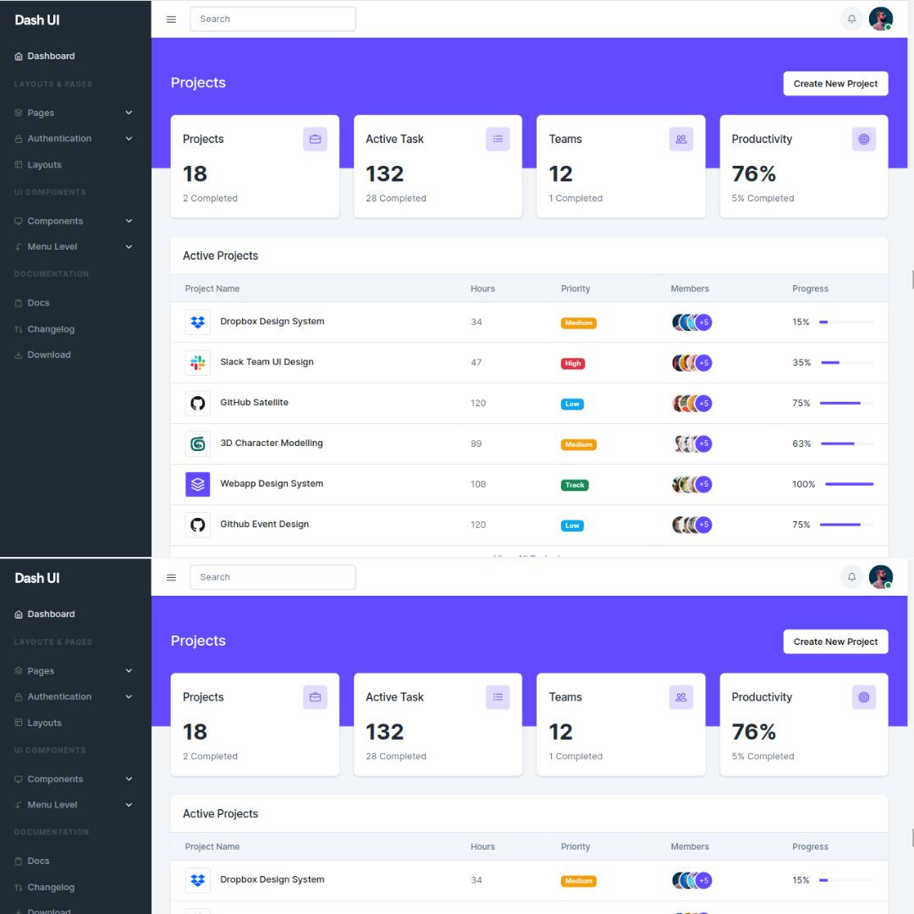Open the notifications bell icon
Viewport: 914px width, 914px height.
click(x=851, y=19)
